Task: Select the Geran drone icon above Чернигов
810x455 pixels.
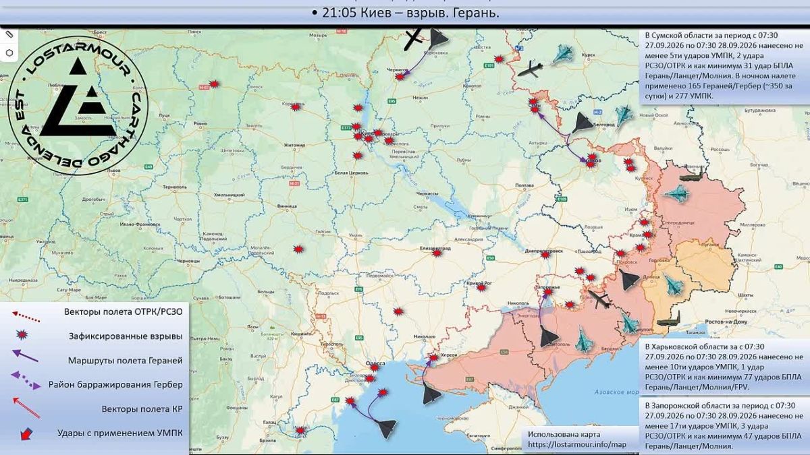Action: point(437,39)
